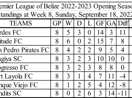
Task: Select the Diff column header
Action: [123, 23]
